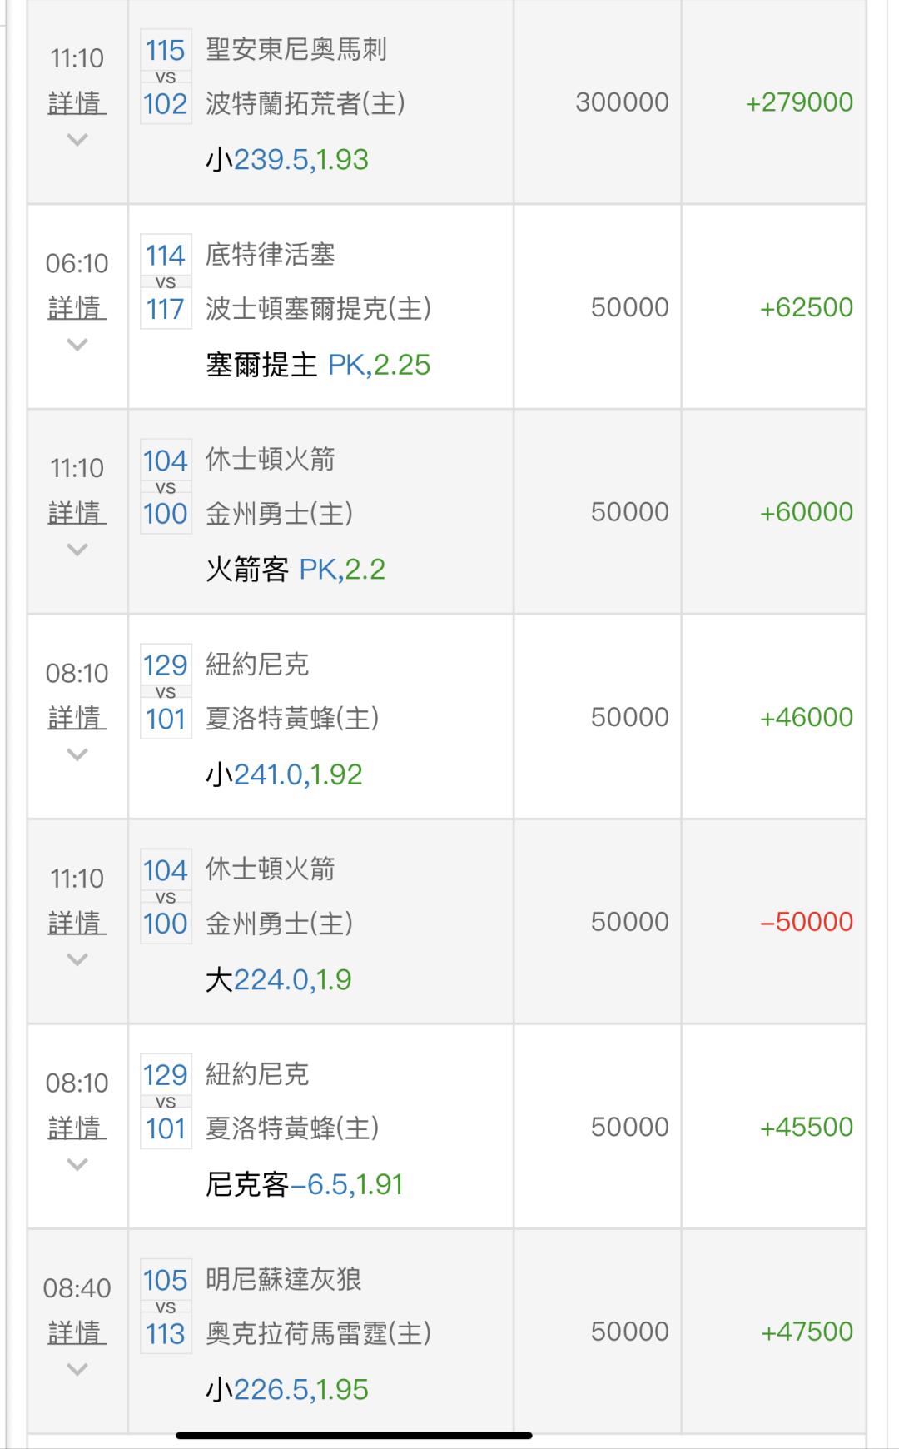899x1449 pixels.
Task: Click the 300000 stake amount
Action: [x=622, y=102]
